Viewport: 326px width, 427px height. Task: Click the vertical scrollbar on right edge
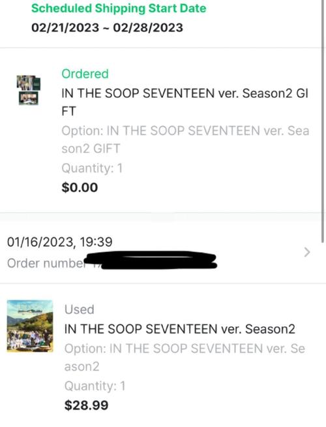pyautogui.click(x=323, y=121)
